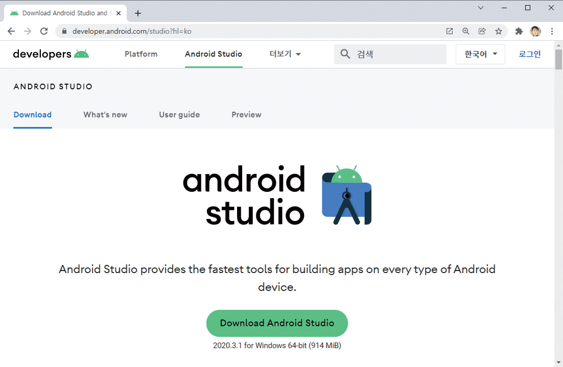Go back using the browser back arrow
The width and height of the screenshot is (563, 367).
(x=11, y=31)
